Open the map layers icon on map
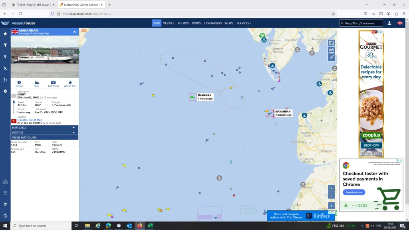This screenshot has height=230, width=409. coord(331,43)
